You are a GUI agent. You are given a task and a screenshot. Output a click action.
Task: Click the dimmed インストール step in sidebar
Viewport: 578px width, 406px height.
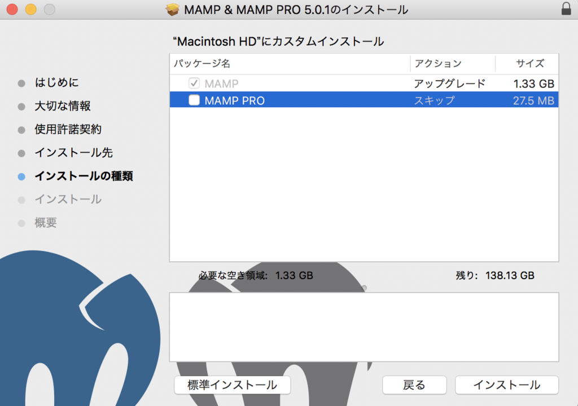[x=68, y=199]
